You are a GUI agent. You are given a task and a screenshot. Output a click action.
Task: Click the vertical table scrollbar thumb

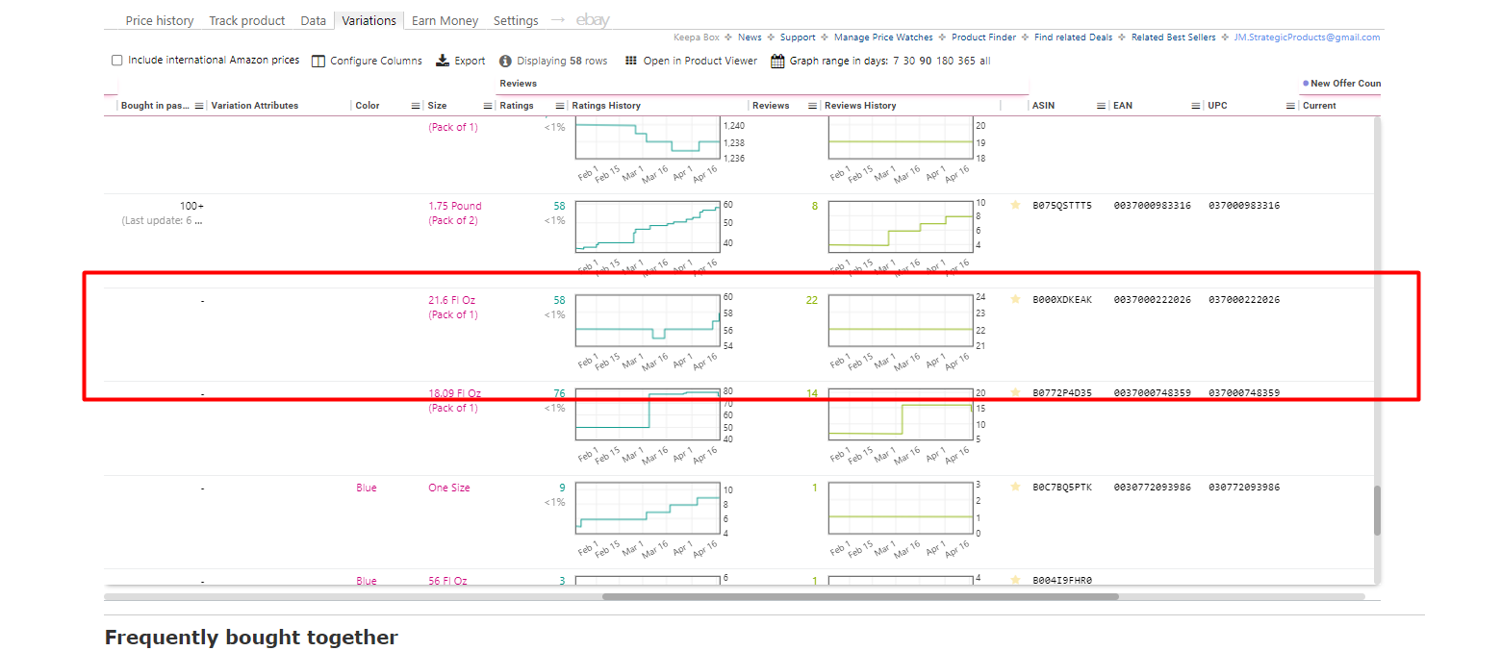tap(1377, 511)
